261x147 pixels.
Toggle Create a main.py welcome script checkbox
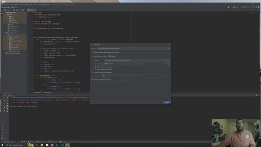92,79
